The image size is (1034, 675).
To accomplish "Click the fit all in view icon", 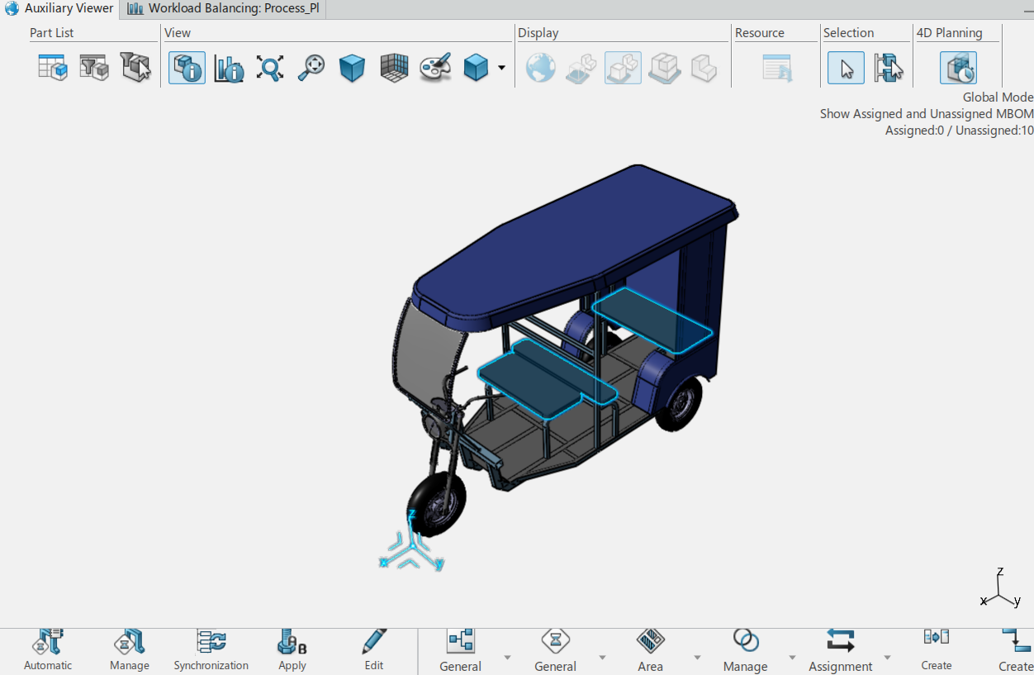I will [x=270, y=68].
